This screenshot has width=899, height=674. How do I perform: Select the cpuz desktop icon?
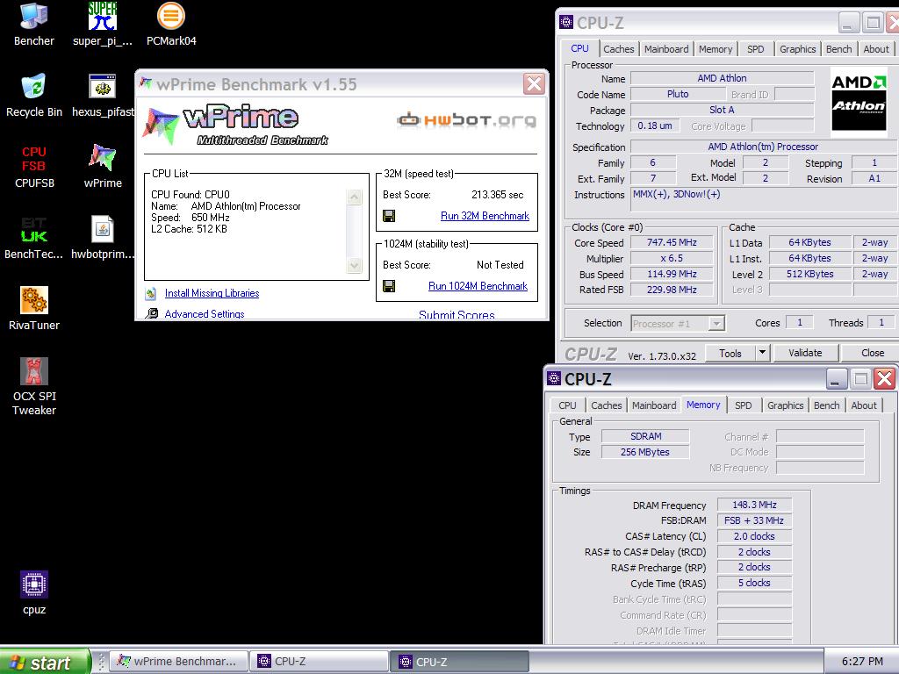[x=34, y=593]
